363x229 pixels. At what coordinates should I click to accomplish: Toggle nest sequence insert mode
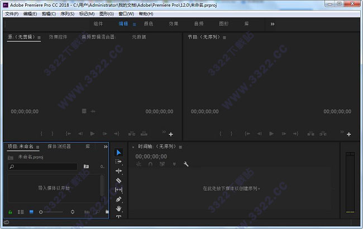(x=138, y=164)
